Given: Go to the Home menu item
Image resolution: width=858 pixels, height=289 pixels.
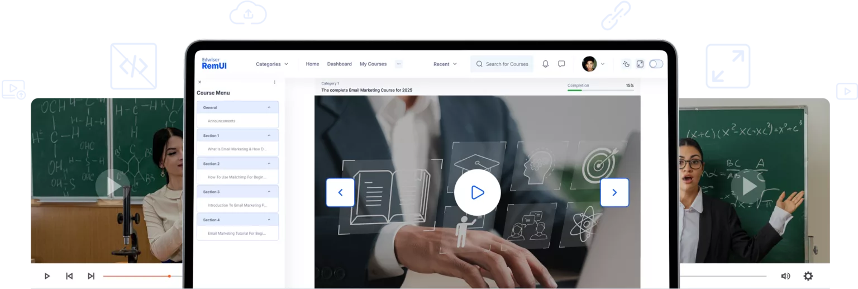Looking at the screenshot, I should pyautogui.click(x=312, y=64).
